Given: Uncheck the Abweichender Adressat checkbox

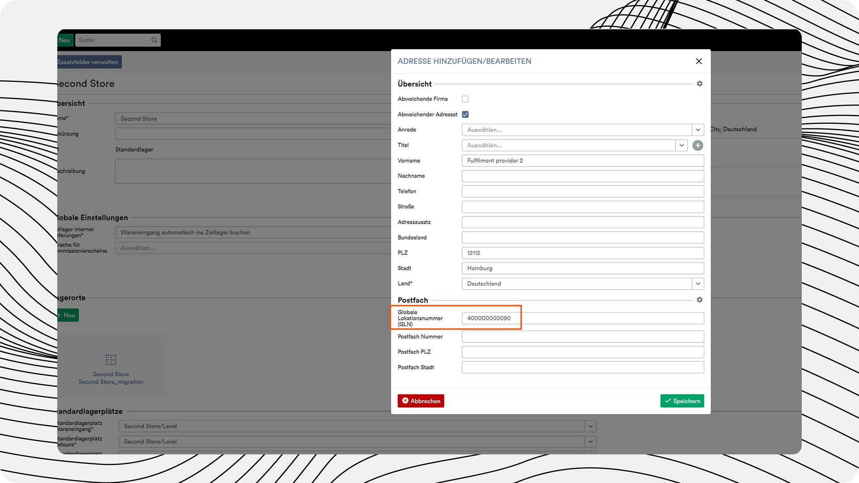Looking at the screenshot, I should click(x=465, y=114).
